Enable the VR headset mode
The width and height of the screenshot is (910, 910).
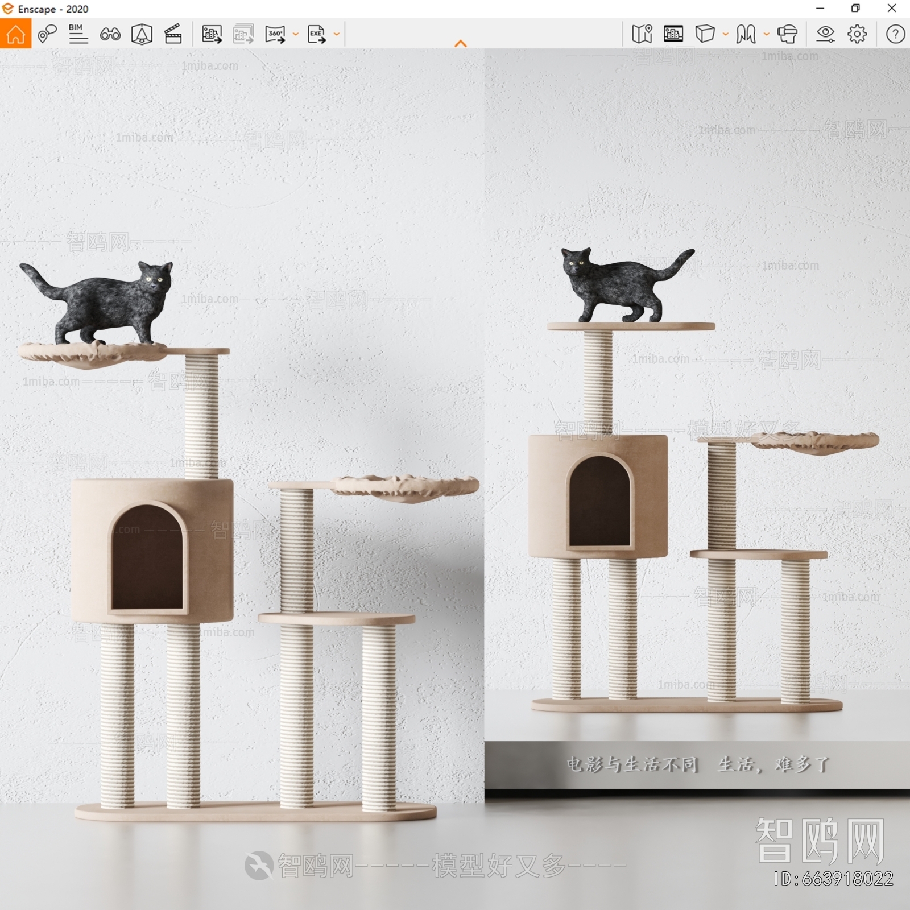click(787, 34)
